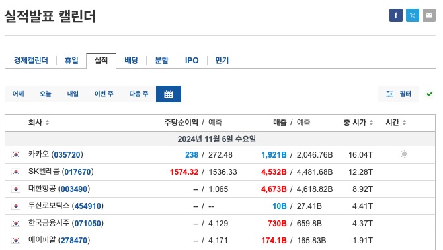The image size is (443, 250).
Task: Click 에이피알 revenue value 174.1B
Action: [x=274, y=241]
